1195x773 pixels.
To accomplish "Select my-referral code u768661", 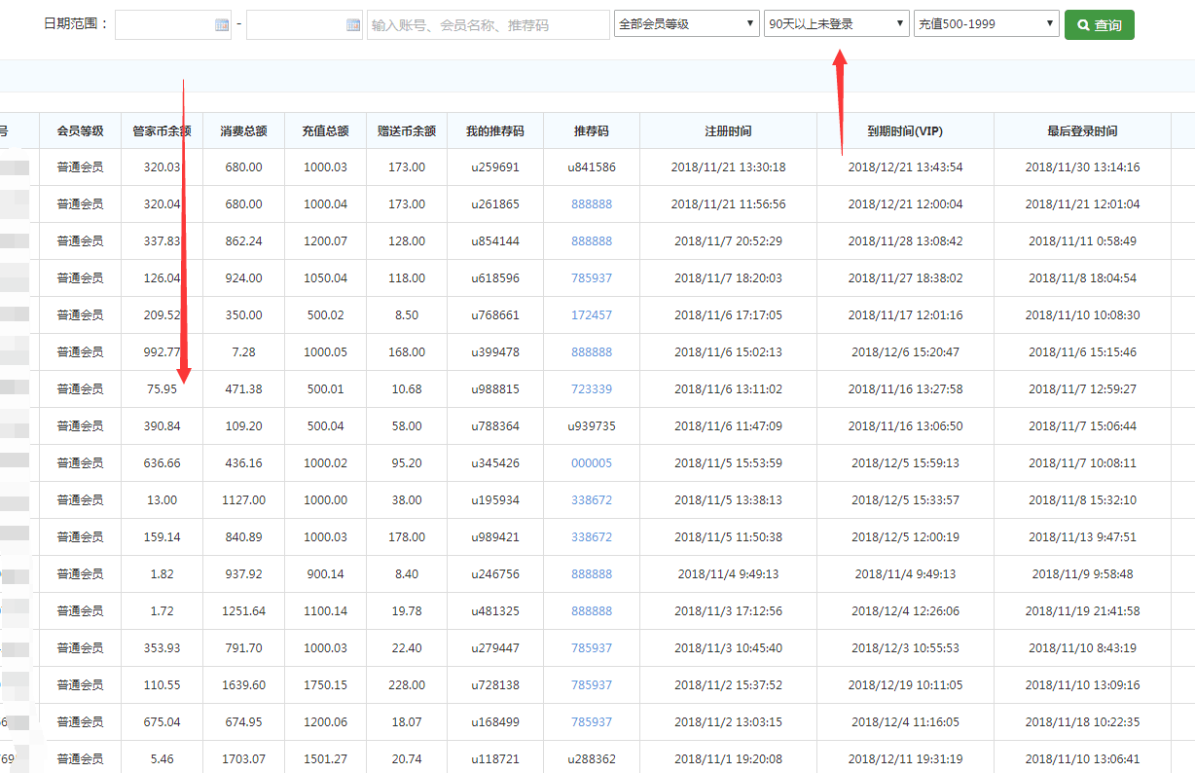I will (495, 315).
